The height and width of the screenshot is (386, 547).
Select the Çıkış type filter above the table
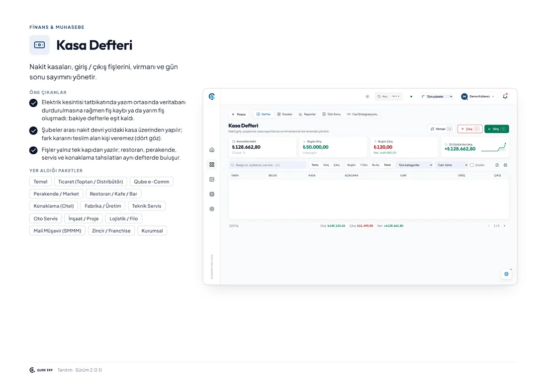click(x=337, y=165)
